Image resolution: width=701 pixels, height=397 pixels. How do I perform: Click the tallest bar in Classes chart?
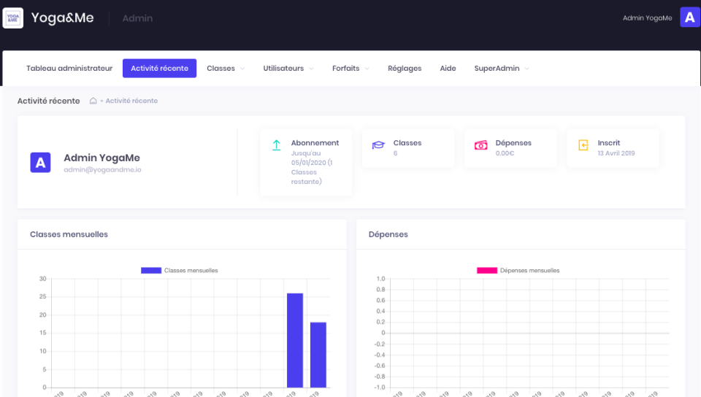click(x=295, y=340)
